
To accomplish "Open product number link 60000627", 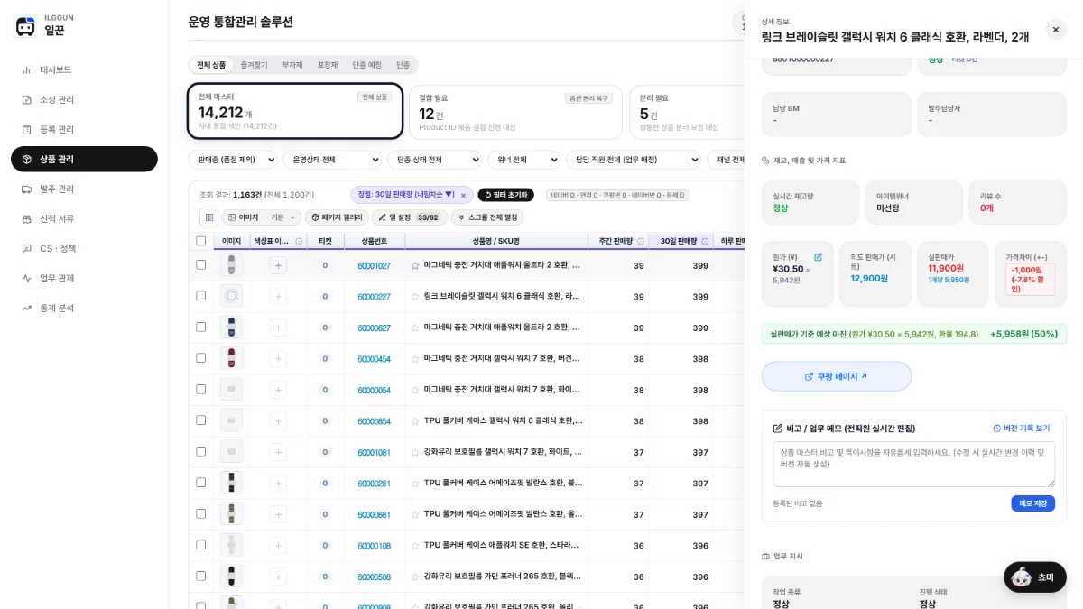I will pyautogui.click(x=374, y=328).
